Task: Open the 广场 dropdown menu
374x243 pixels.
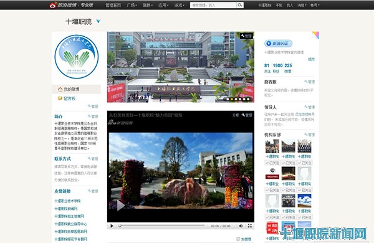Action: 132,5
